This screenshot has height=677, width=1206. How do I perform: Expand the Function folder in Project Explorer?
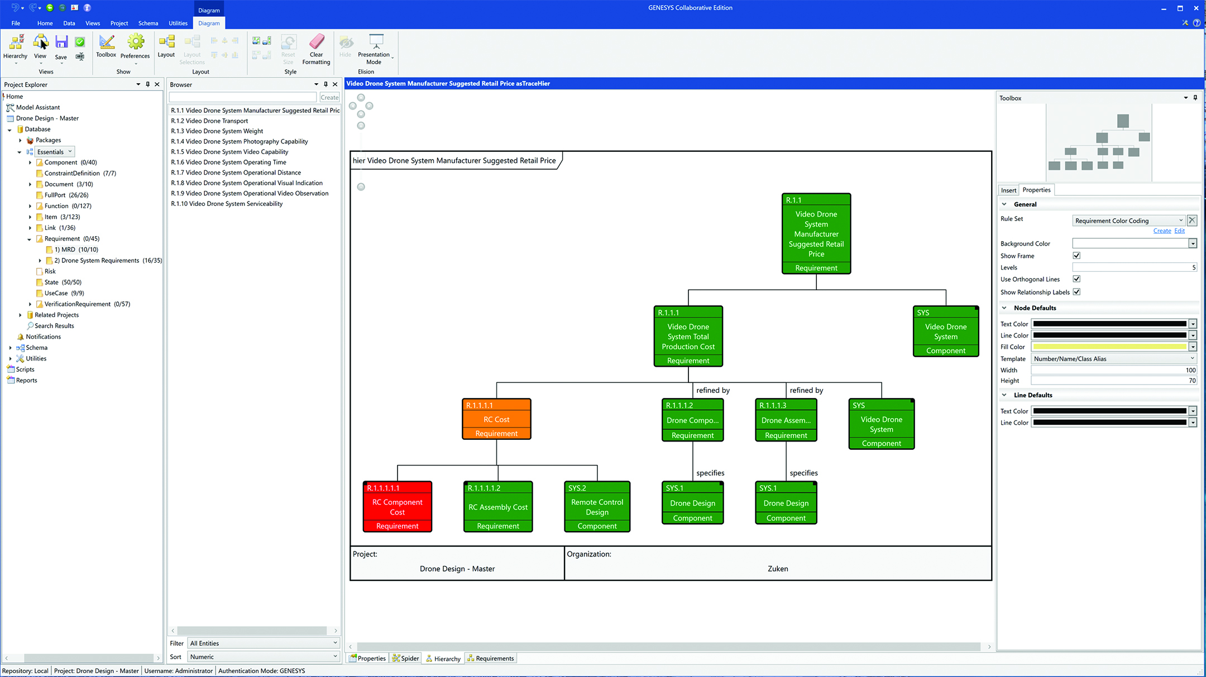point(30,205)
